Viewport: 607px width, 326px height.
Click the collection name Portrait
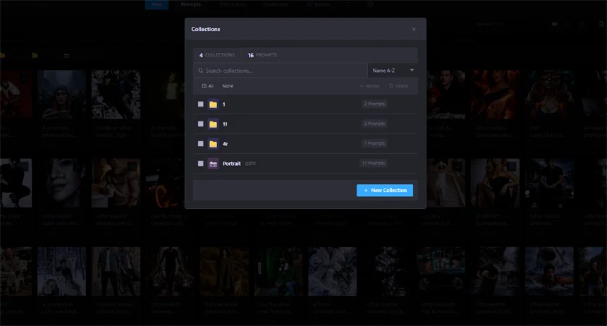coord(231,164)
